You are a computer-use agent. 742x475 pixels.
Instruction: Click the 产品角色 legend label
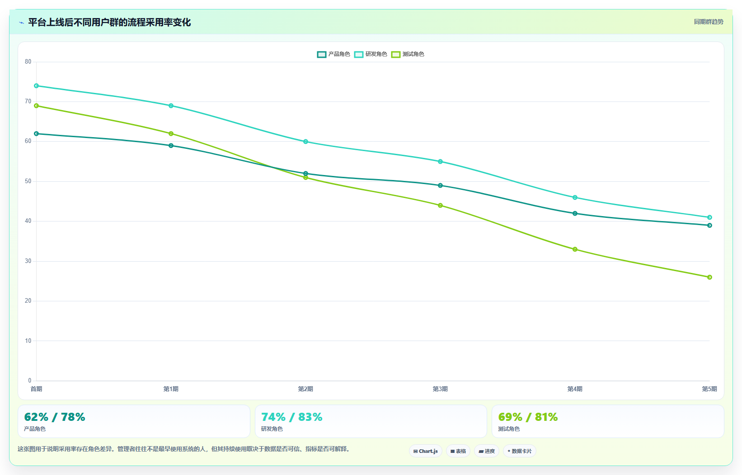tap(339, 54)
